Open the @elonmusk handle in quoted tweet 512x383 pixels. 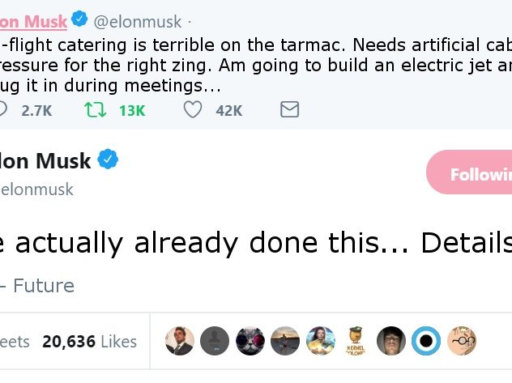[138, 22]
